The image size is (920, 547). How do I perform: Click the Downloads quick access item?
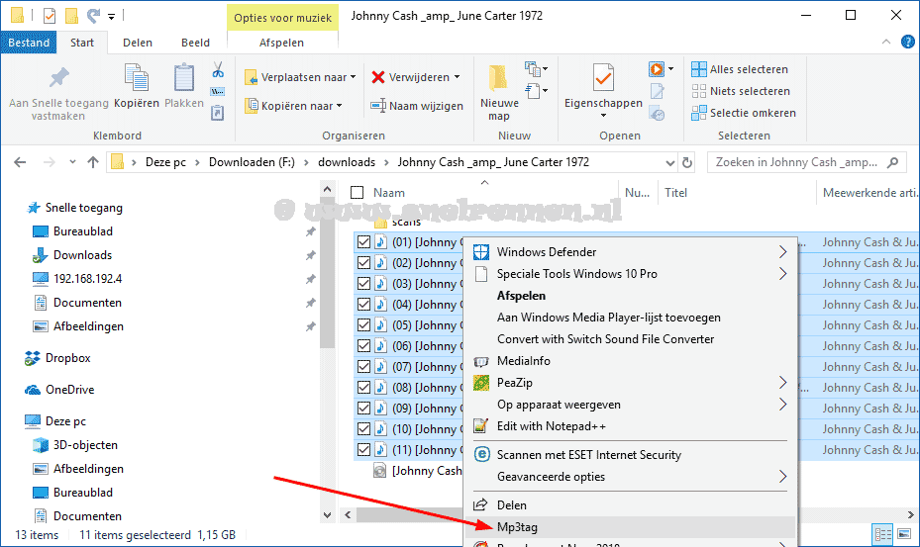click(72, 255)
